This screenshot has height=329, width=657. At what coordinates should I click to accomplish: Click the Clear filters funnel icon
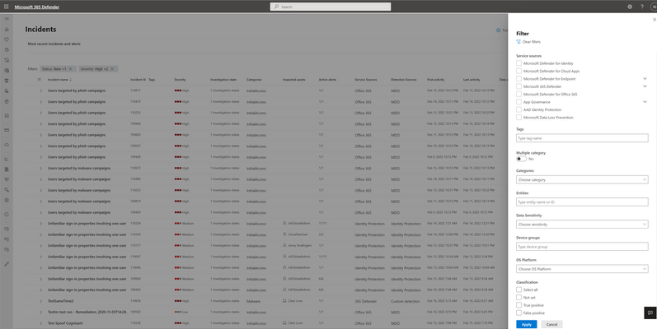pyautogui.click(x=519, y=42)
